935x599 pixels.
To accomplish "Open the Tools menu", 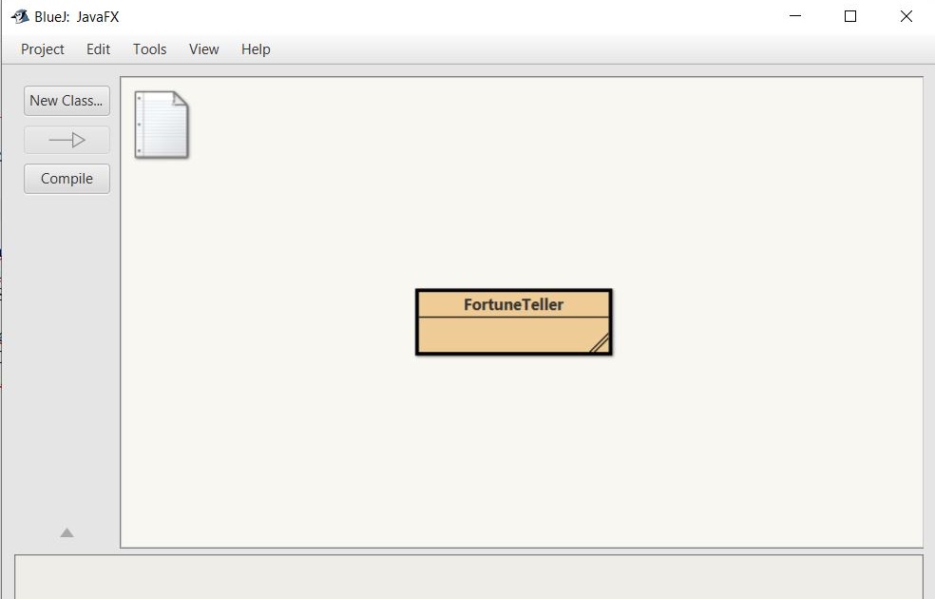I will pos(149,49).
